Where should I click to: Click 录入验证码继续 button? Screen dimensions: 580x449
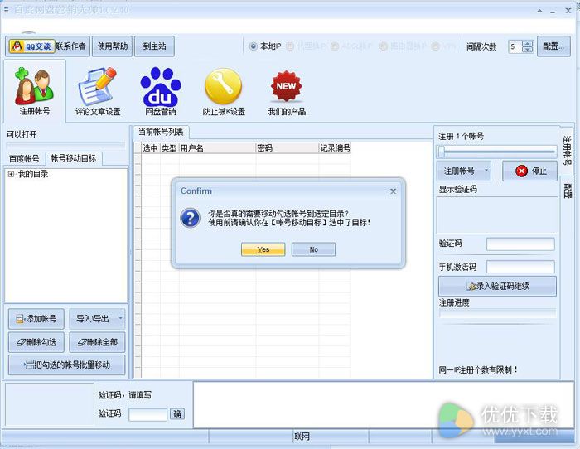(497, 287)
